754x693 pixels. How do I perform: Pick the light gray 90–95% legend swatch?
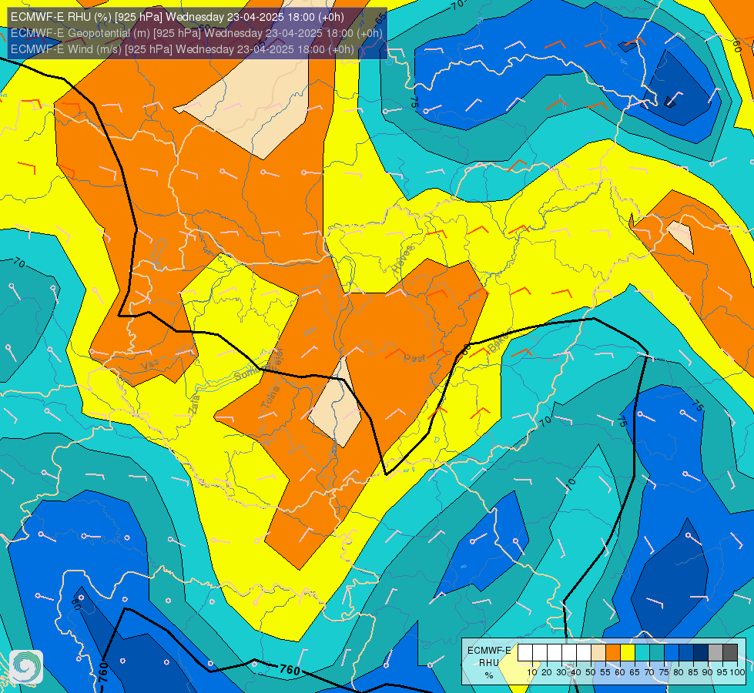715,653
